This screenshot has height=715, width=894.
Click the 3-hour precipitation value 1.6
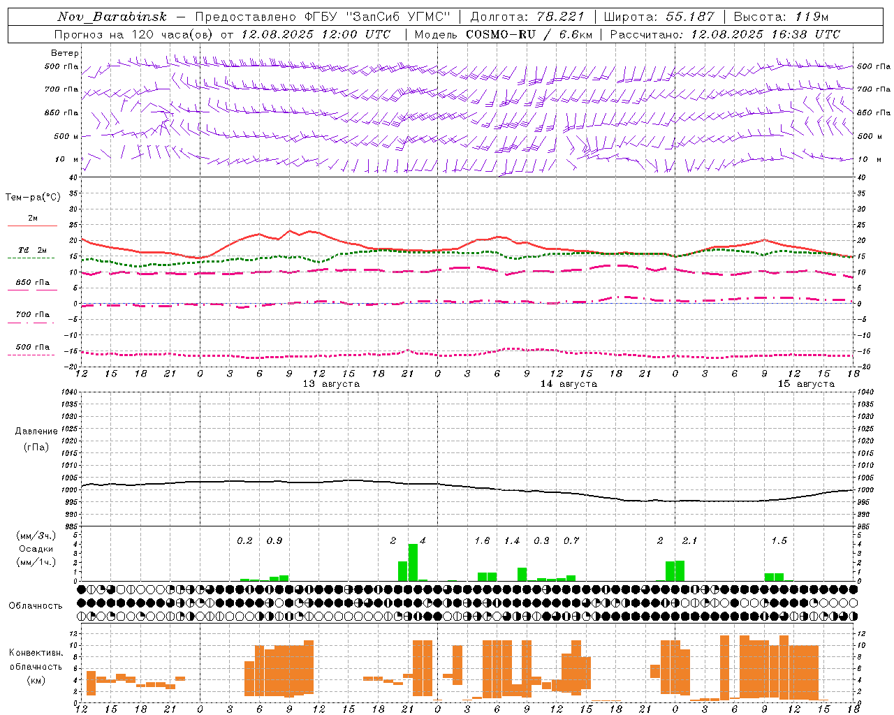coord(482,540)
